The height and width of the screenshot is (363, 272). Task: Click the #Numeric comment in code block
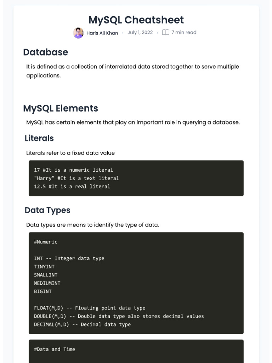[46, 242]
